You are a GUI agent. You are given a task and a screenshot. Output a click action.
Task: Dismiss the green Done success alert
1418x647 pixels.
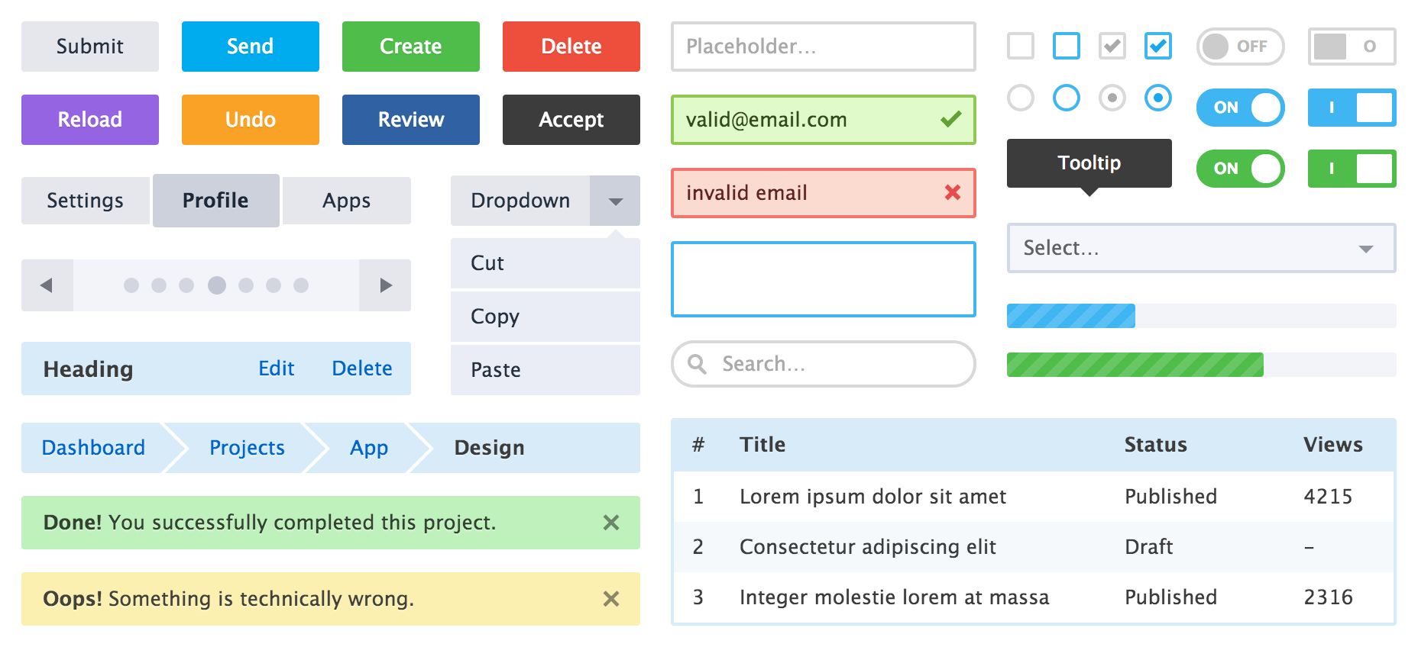(610, 523)
